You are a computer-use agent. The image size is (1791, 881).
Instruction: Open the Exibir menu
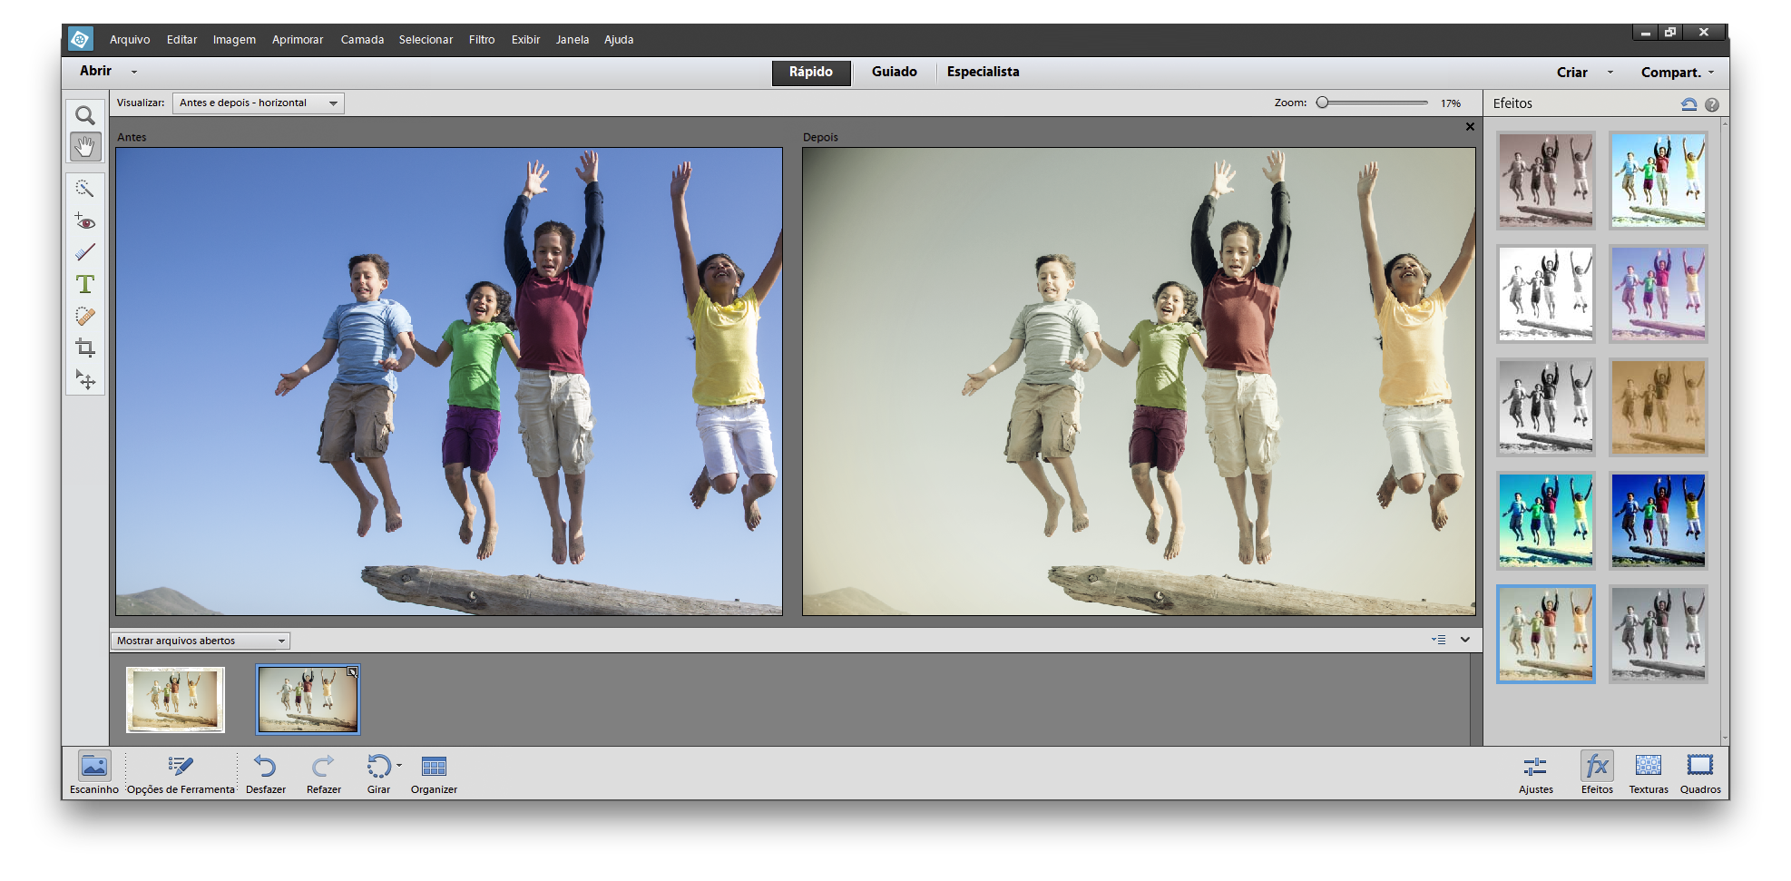pyautogui.click(x=525, y=40)
